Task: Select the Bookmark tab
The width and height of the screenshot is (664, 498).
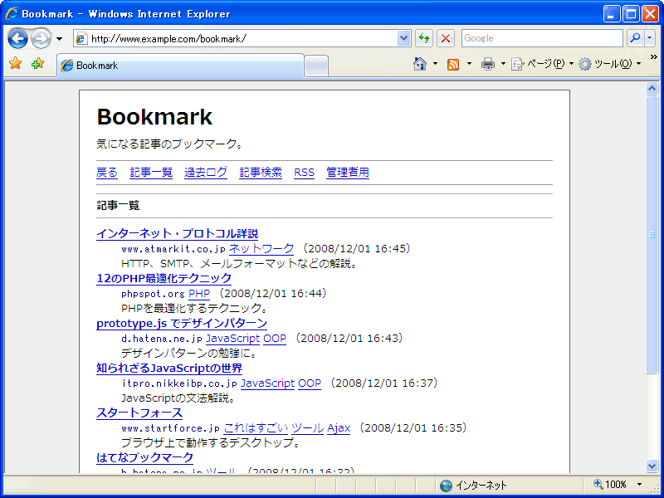Action: 180,66
